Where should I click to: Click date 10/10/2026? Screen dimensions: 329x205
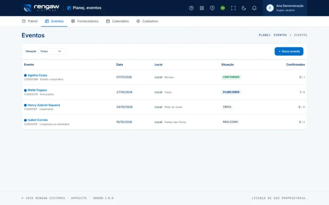[x=124, y=122]
